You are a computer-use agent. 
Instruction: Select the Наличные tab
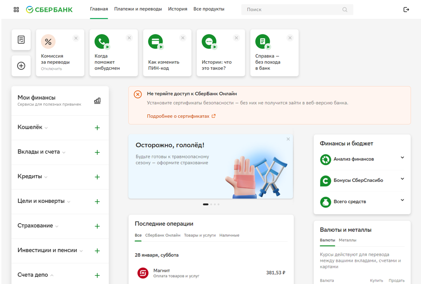pyautogui.click(x=229, y=235)
